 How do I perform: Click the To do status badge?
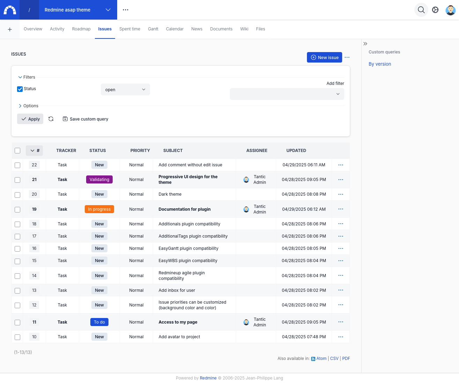99,322
